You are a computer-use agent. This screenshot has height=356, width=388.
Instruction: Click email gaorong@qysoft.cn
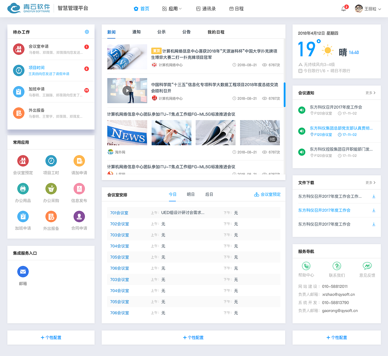click(x=340, y=311)
